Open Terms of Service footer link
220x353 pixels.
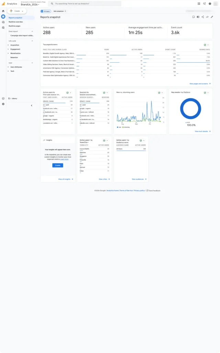pos(126,190)
